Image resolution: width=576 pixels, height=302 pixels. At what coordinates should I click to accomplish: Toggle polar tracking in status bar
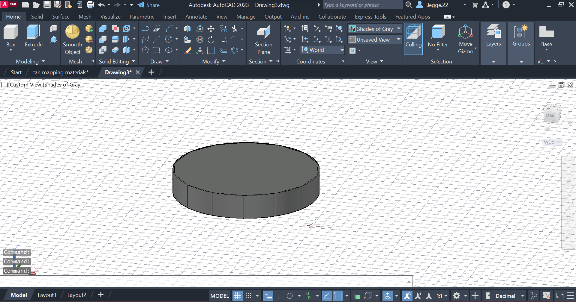pos(290,296)
